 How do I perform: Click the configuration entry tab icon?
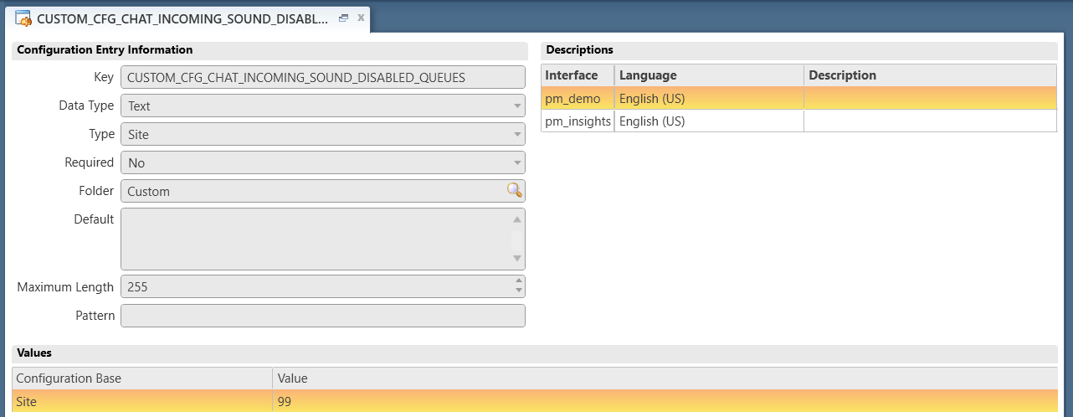click(24, 18)
